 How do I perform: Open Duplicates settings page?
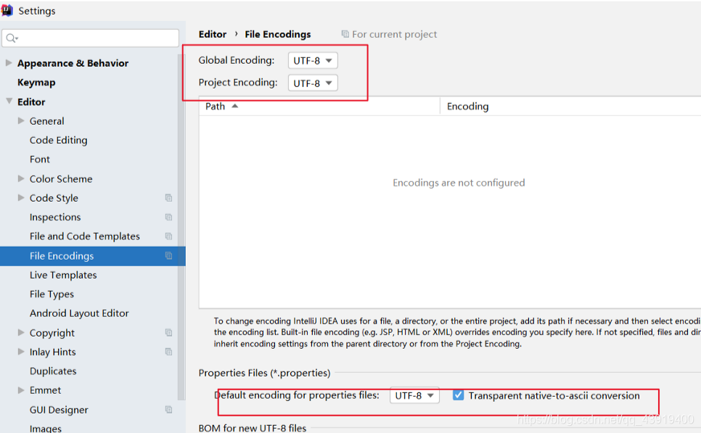(x=53, y=371)
